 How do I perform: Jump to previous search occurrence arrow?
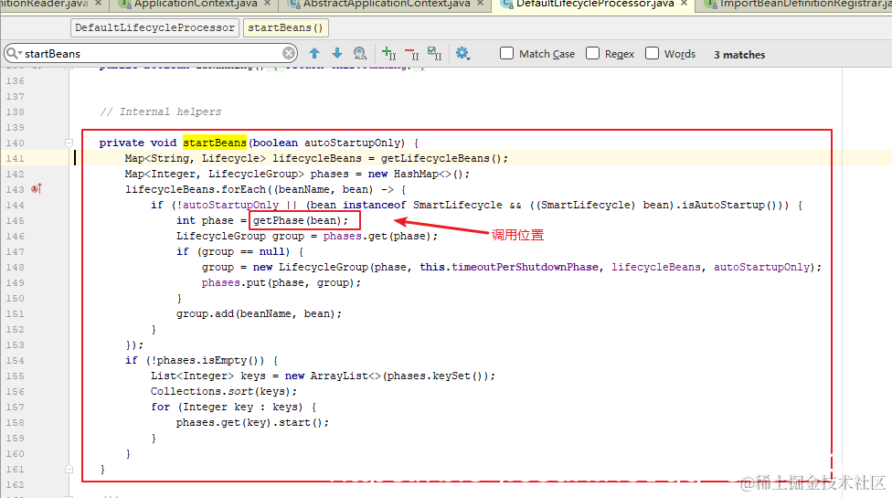pyautogui.click(x=314, y=53)
